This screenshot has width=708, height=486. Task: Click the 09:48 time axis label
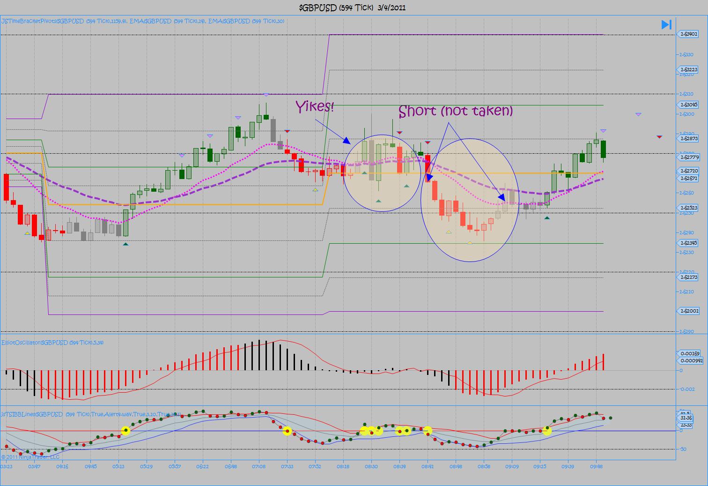point(596,466)
